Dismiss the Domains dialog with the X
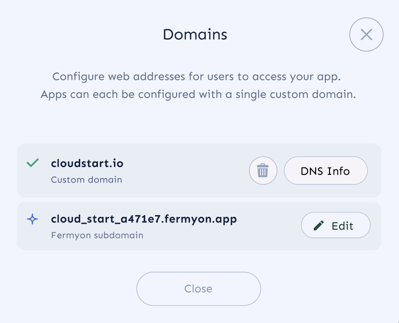399x323 pixels. pos(366,34)
